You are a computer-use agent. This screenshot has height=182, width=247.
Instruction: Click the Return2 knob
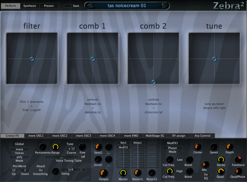(152, 173)
